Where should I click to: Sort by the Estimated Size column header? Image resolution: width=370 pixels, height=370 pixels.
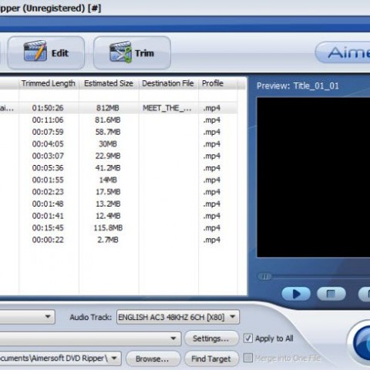pyautogui.click(x=109, y=83)
